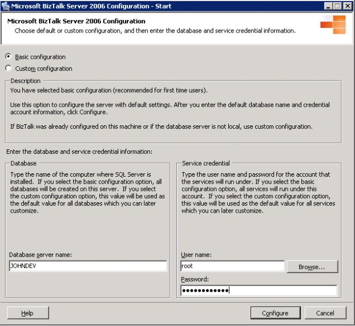Screen dimensions: 355x326
Task: Click the 'Database server name:' label
Action: point(41,255)
